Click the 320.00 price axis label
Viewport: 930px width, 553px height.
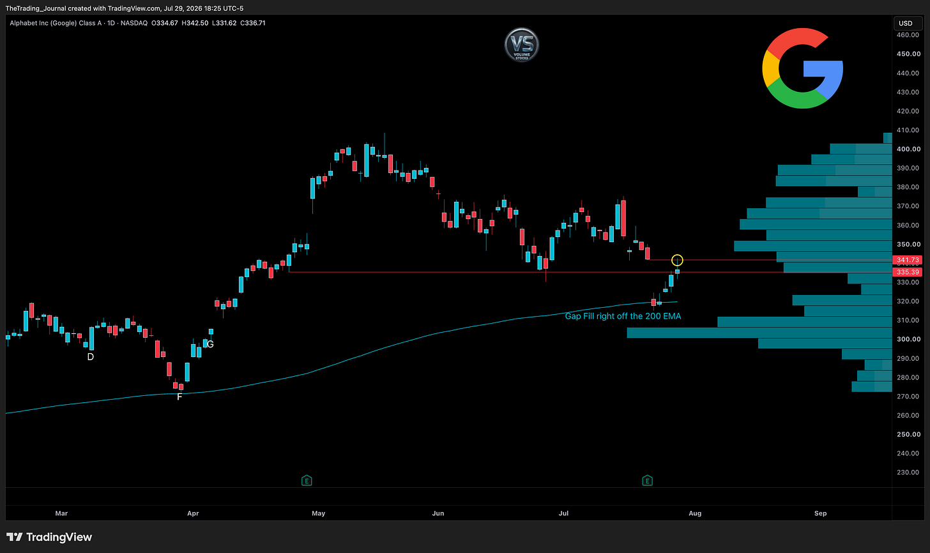(x=907, y=301)
